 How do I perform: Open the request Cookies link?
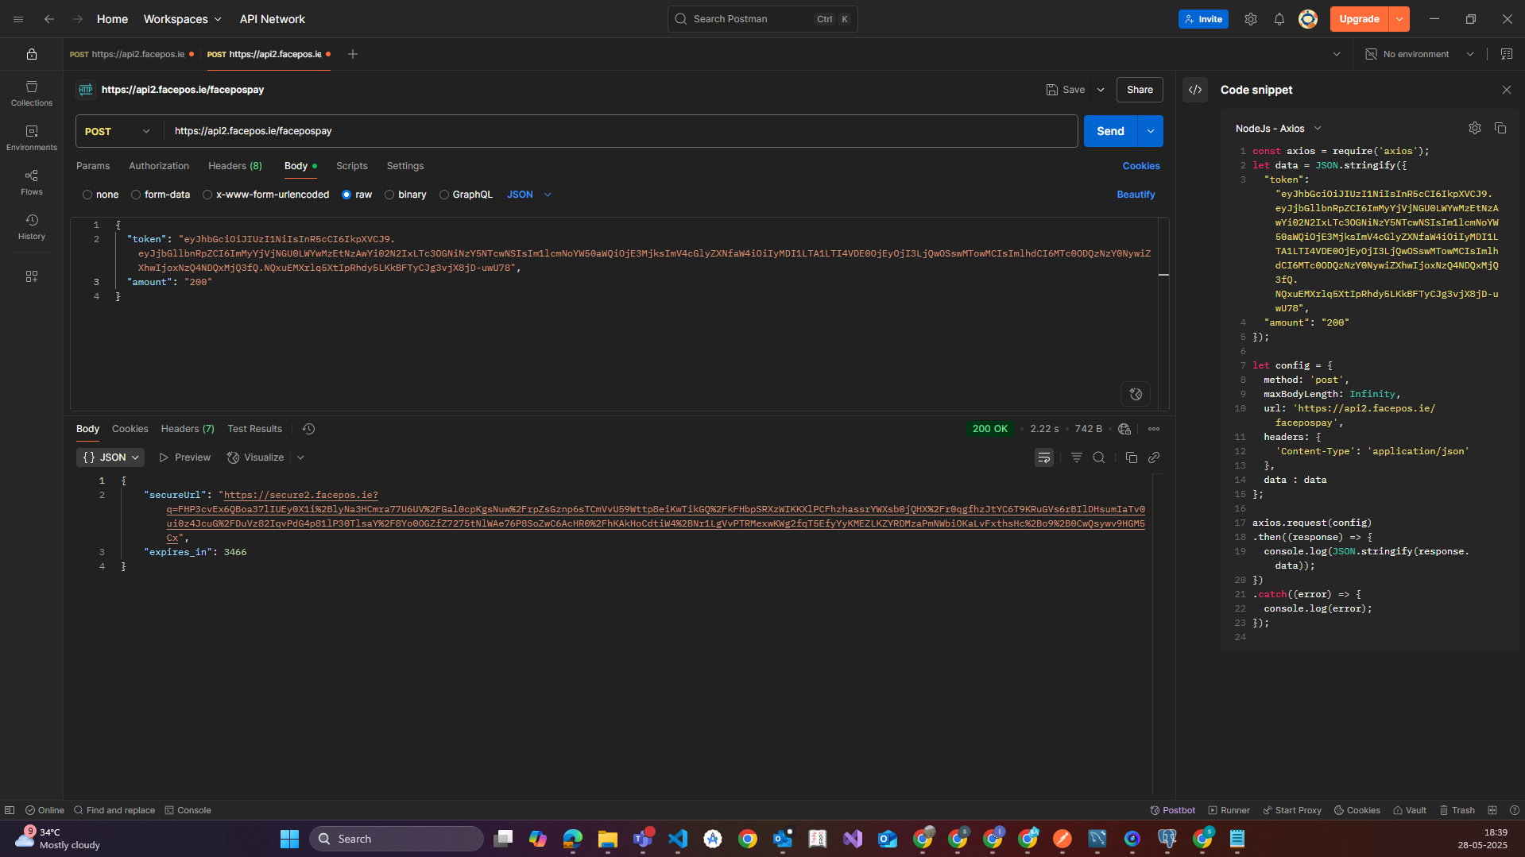point(1141,166)
